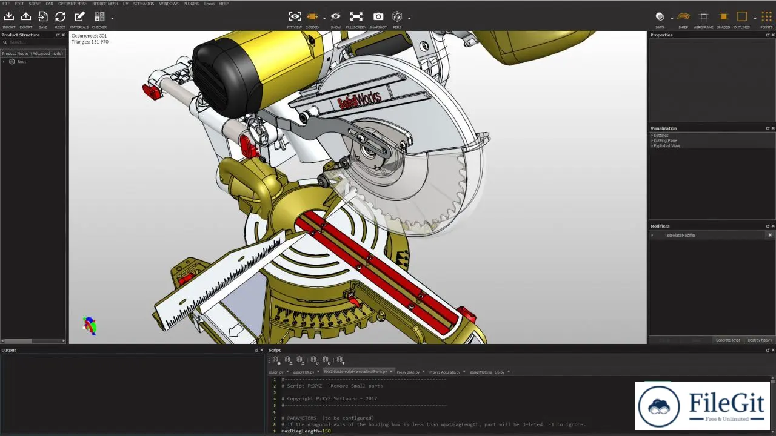Open the Scene menu
The image size is (776, 436).
coord(35,4)
